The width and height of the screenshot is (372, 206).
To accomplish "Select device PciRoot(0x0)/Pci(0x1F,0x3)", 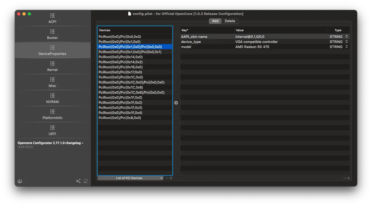I will (x=135, y=108).
